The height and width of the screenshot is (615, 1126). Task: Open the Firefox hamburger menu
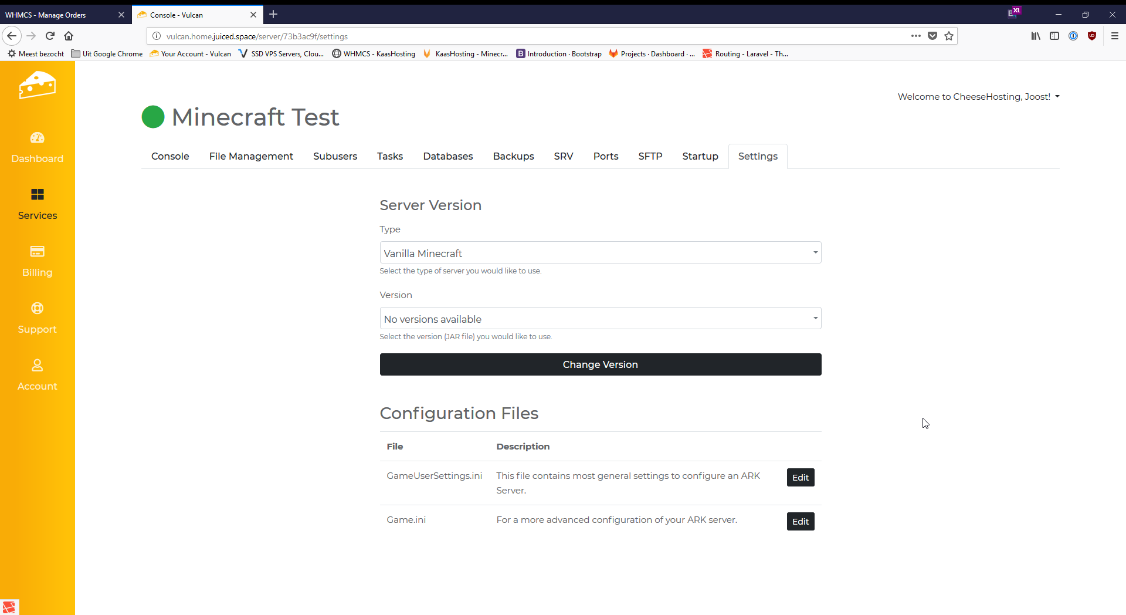coord(1114,36)
